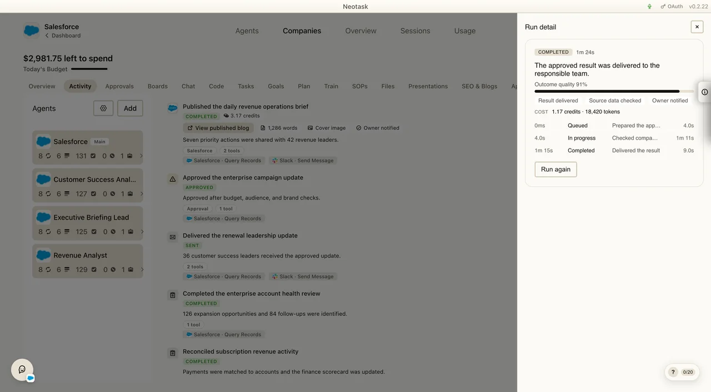This screenshot has width=711, height=392.
Task: Expand the Salesforce Main agent chevron
Action: [141, 156]
